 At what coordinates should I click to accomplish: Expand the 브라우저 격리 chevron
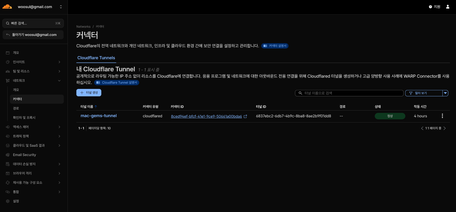[x=59, y=173]
